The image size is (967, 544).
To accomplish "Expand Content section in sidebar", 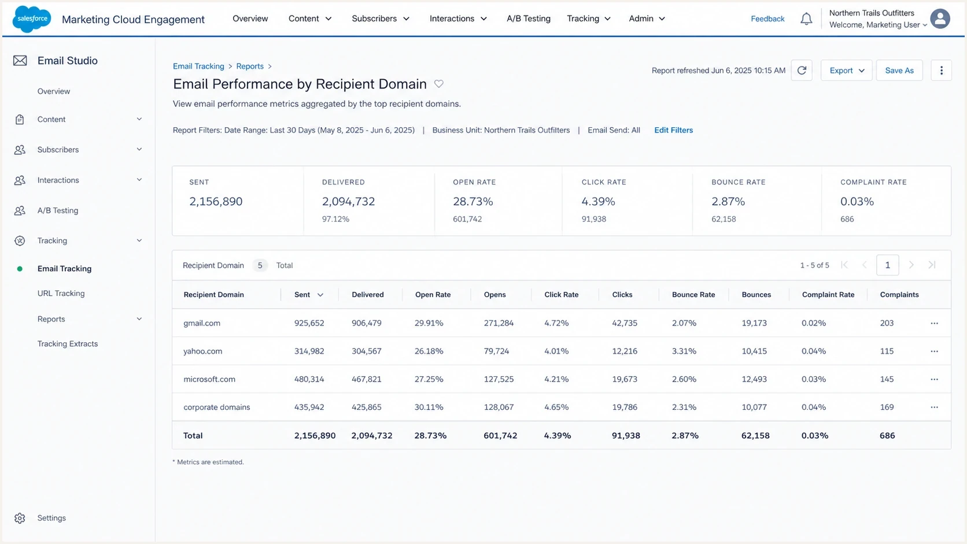I will [x=139, y=119].
